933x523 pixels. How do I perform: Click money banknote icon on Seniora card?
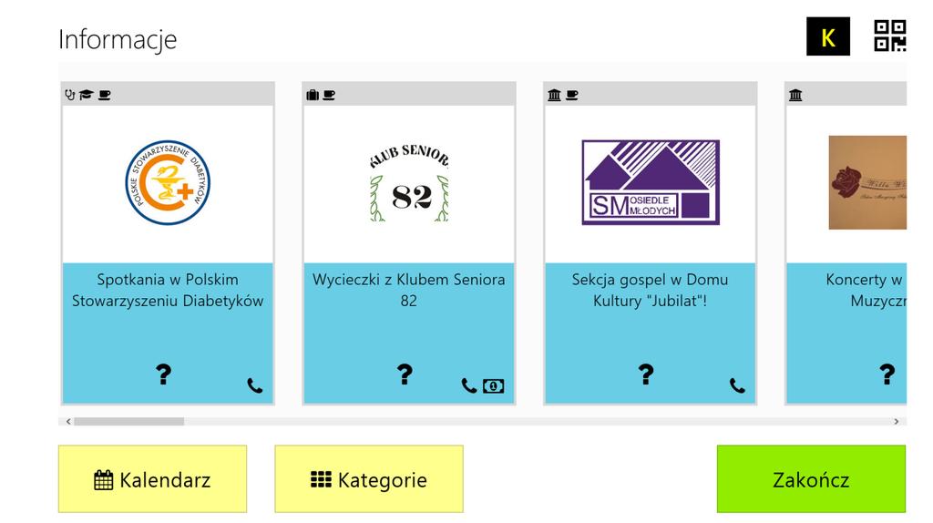click(x=493, y=386)
